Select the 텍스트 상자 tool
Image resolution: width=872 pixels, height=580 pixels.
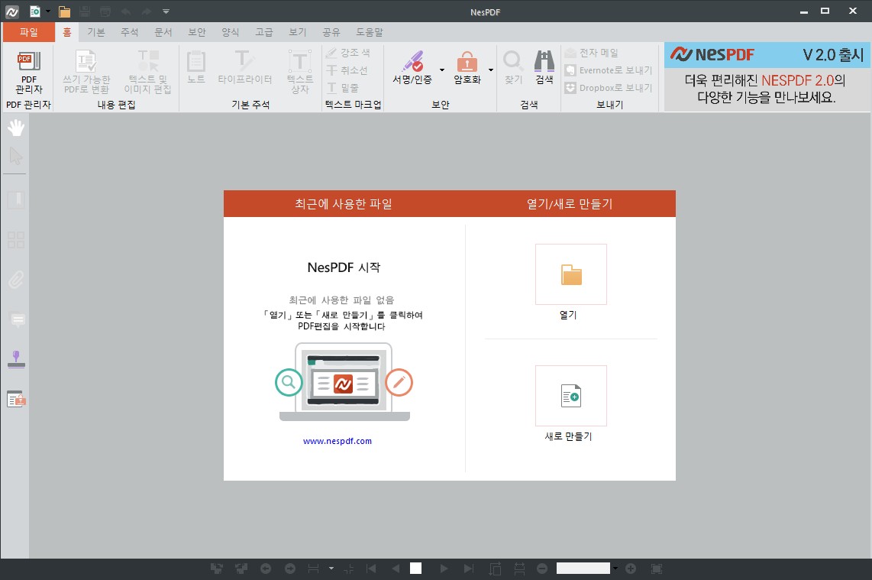tap(300, 71)
